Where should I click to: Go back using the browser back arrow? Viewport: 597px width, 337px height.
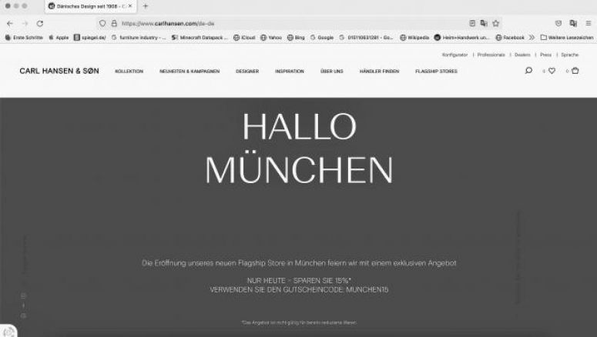tap(9, 23)
